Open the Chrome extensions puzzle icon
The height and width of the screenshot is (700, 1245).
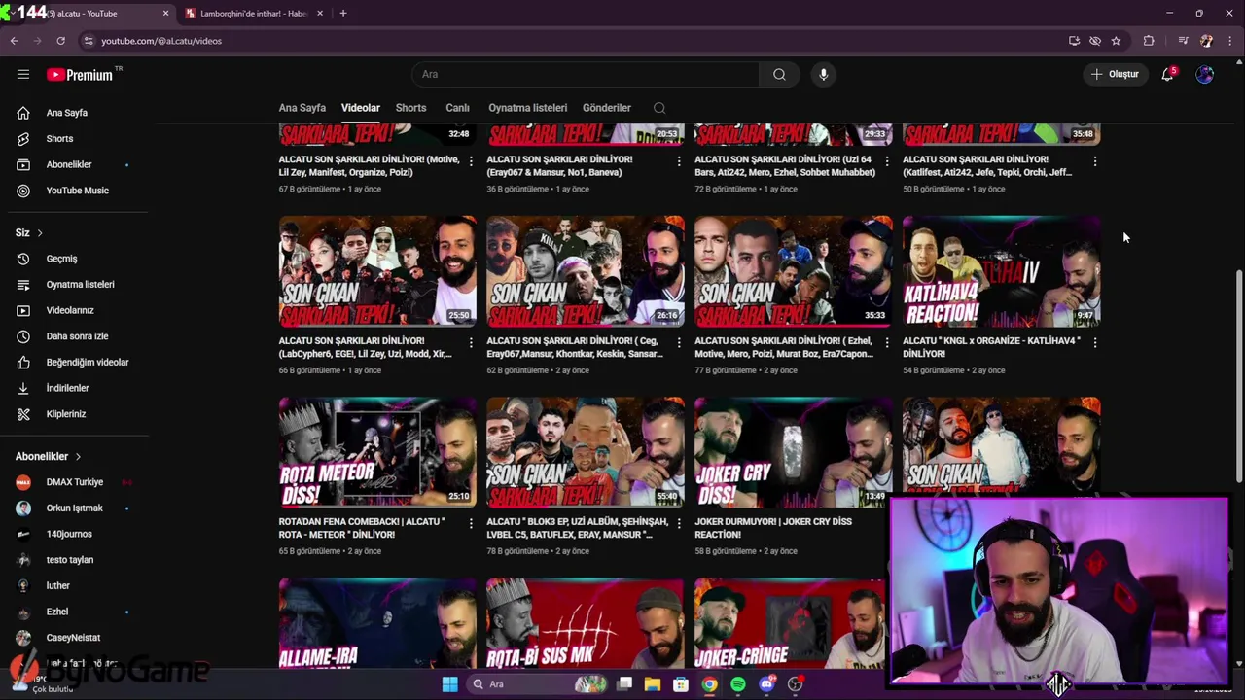coord(1149,41)
